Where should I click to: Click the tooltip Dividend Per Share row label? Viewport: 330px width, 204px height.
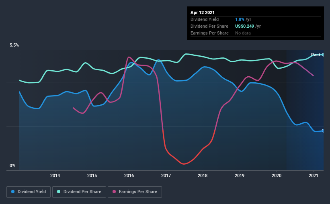pos(209,26)
